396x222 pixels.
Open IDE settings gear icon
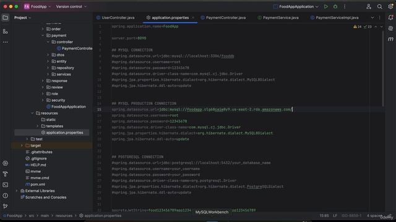coord(390,7)
